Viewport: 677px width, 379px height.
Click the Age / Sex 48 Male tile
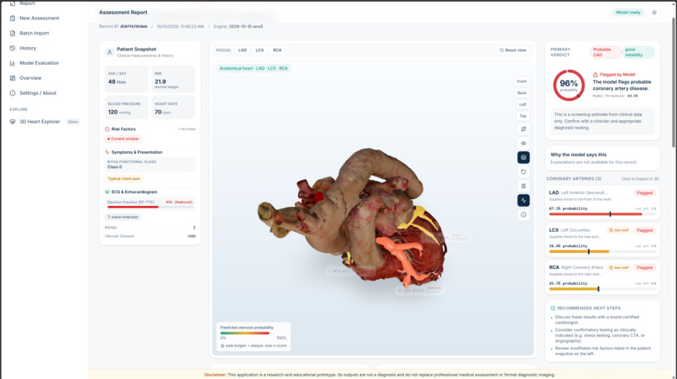click(x=127, y=79)
